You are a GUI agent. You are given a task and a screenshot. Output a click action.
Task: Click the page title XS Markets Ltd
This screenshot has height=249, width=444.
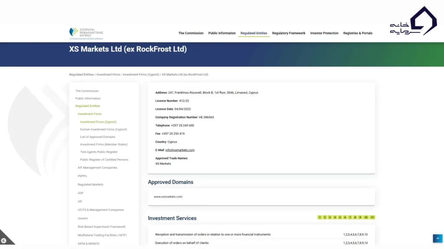[x=128, y=49]
